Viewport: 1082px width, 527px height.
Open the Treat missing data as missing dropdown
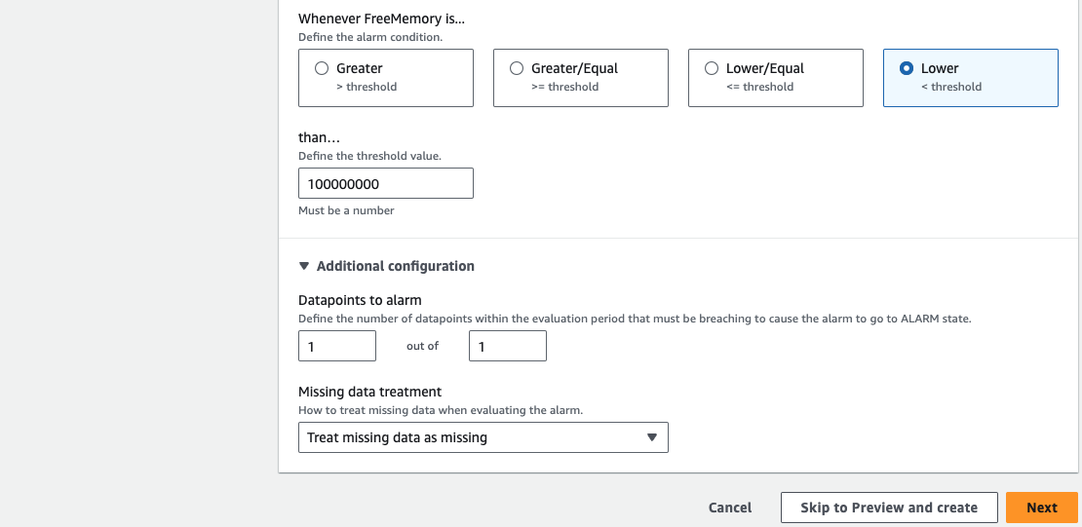pyautogui.click(x=483, y=437)
